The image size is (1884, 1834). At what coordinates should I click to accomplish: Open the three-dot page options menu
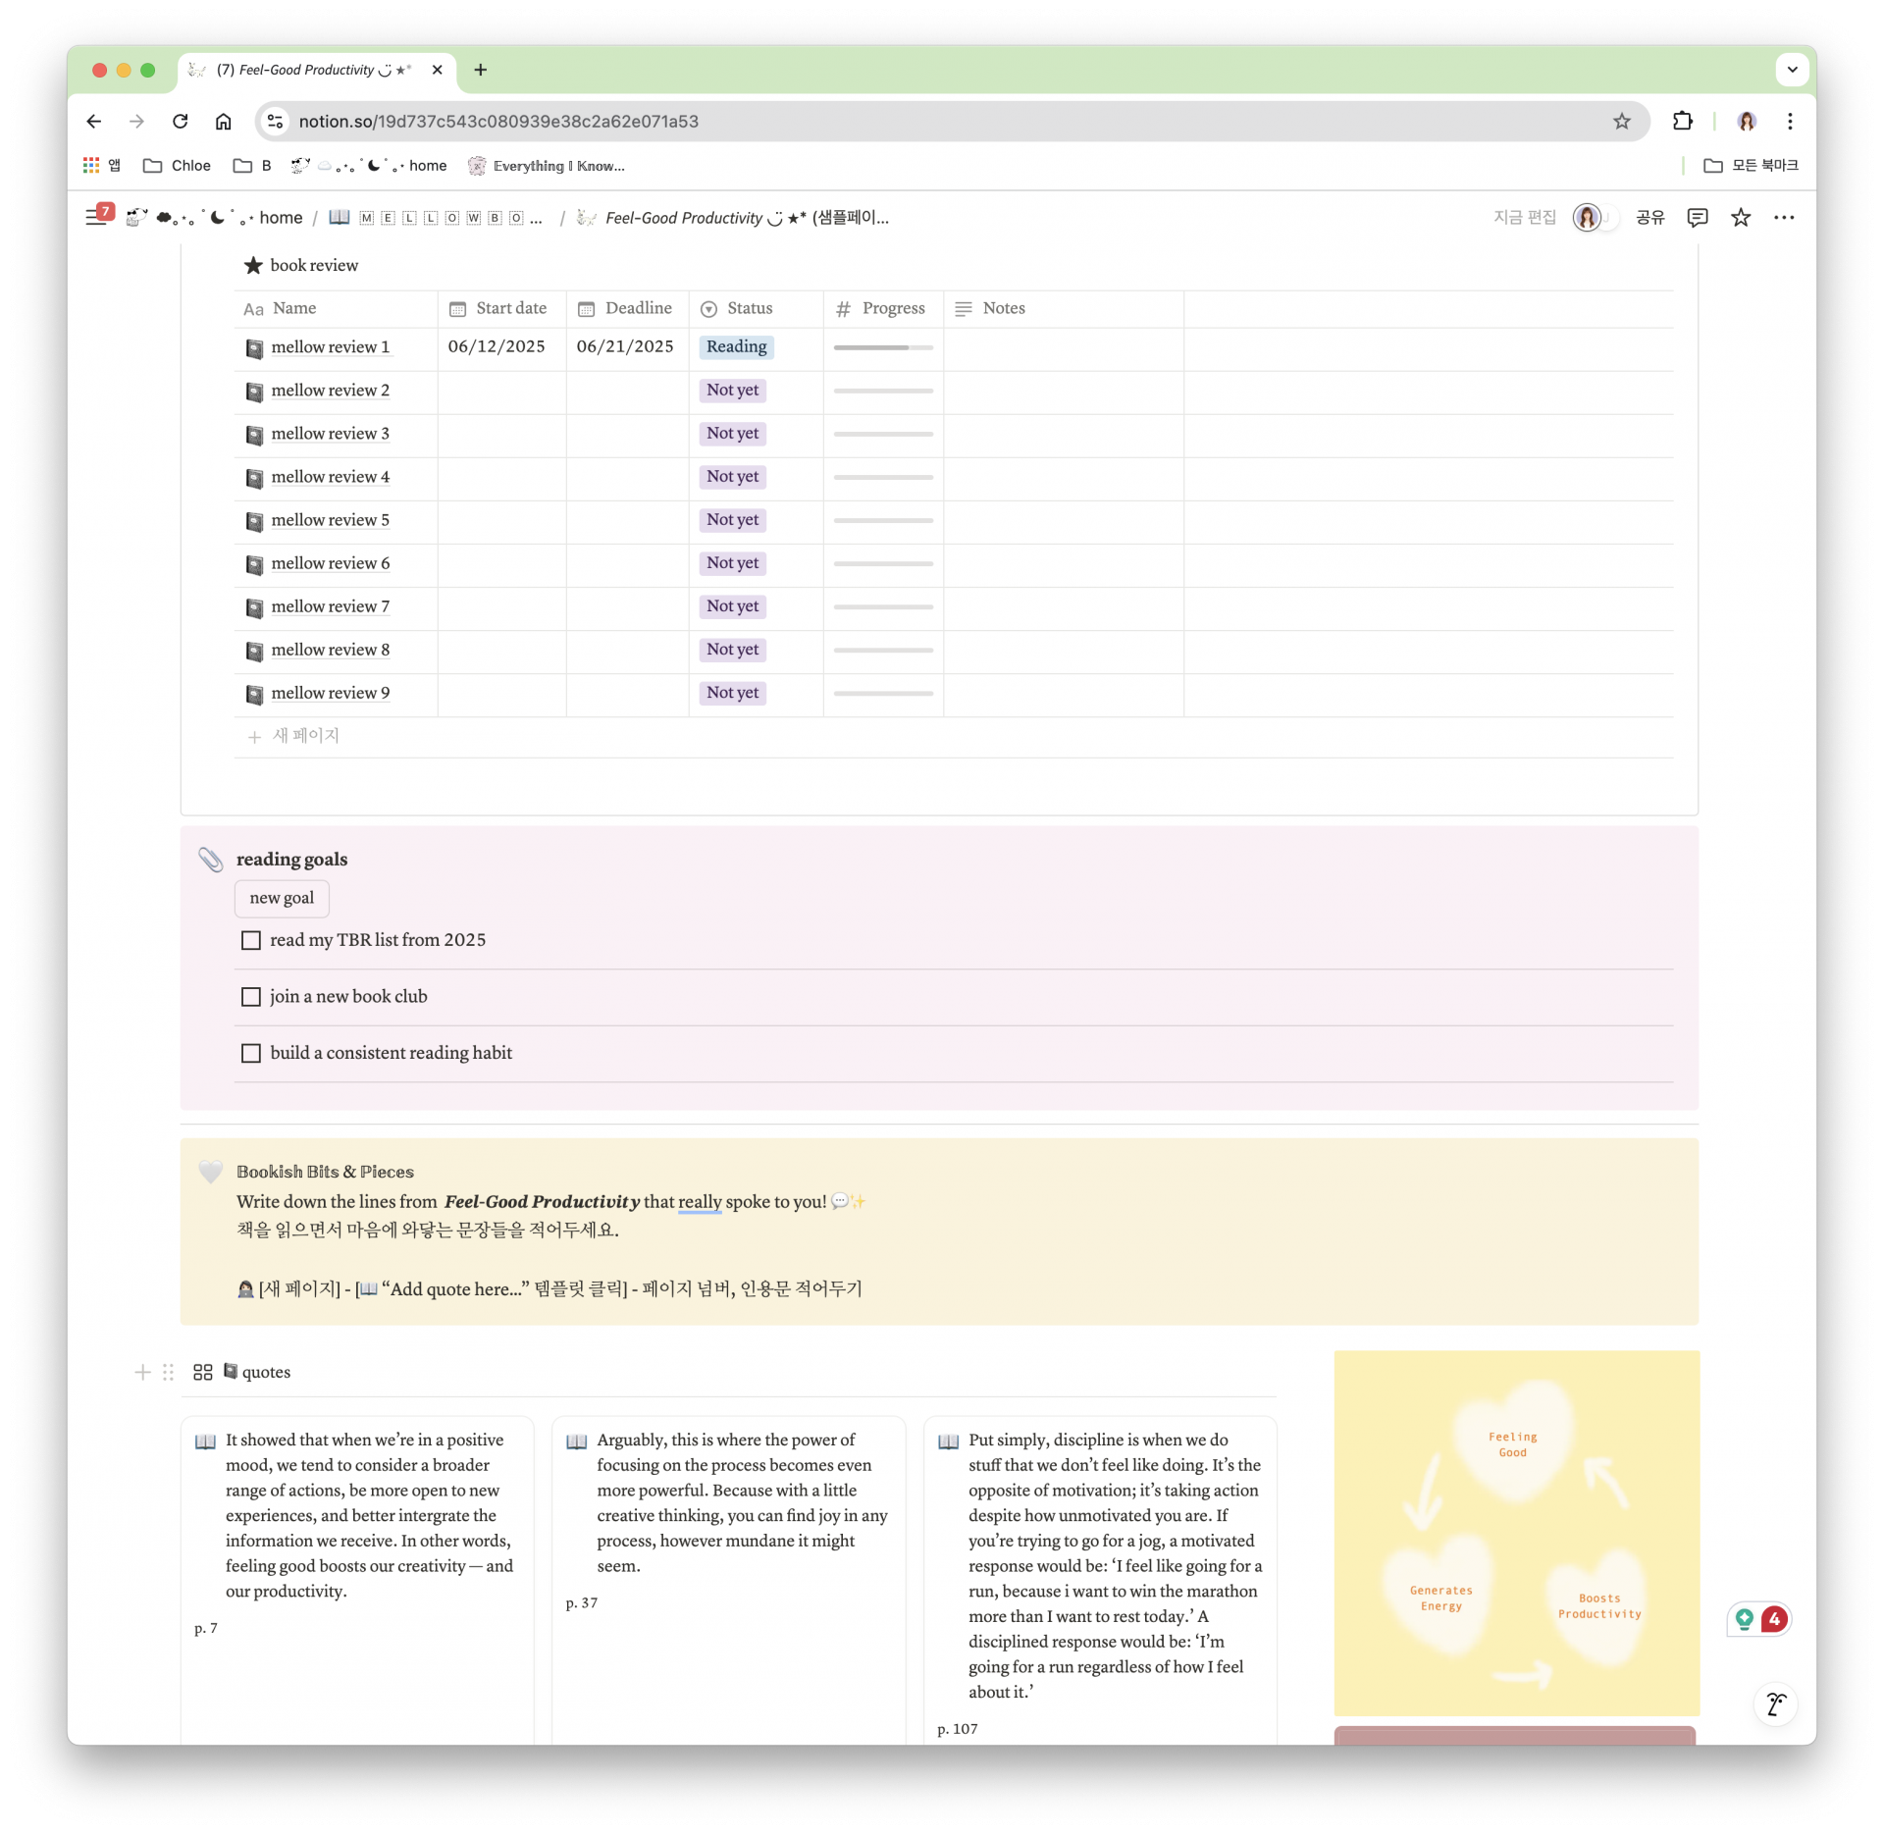tap(1783, 218)
